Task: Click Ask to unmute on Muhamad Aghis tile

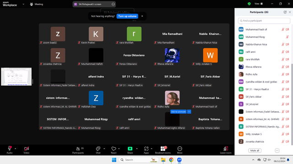Action: click(x=179, y=112)
